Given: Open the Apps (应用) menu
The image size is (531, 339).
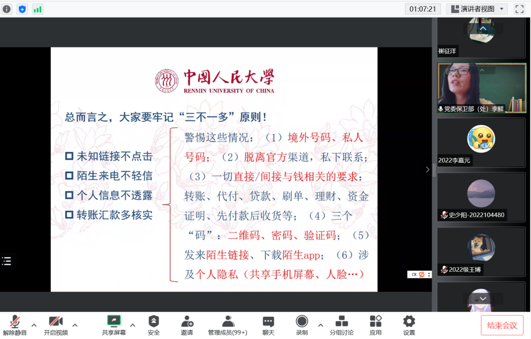Looking at the screenshot, I should 376,325.
